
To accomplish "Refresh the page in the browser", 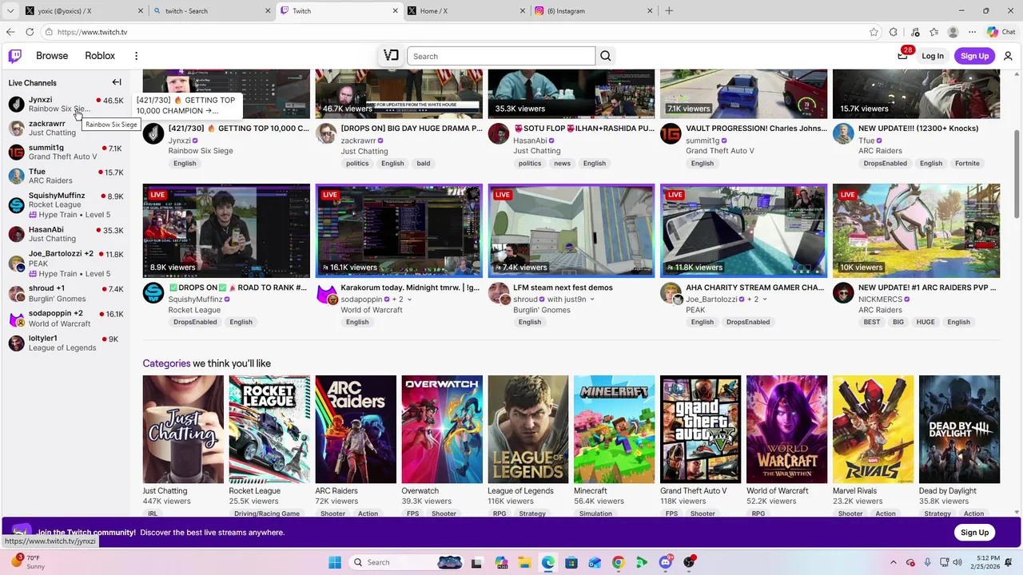I will click(x=30, y=32).
